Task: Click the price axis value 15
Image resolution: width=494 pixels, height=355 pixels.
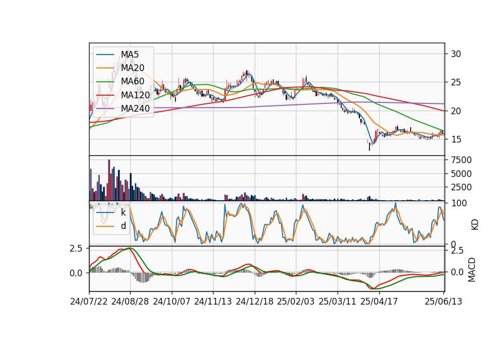Action: tap(456, 139)
